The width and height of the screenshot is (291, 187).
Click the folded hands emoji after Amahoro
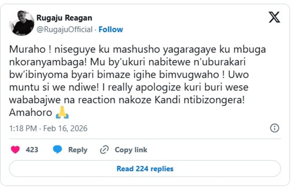[x=62, y=113]
